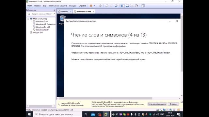Click the library panel scroll left arrow
The image size is (209, 117).
(28, 106)
